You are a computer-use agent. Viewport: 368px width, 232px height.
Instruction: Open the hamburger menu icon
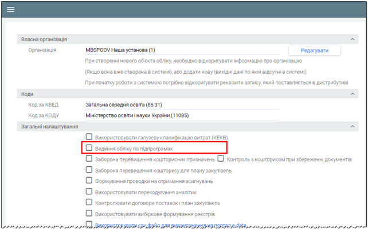click(10, 9)
